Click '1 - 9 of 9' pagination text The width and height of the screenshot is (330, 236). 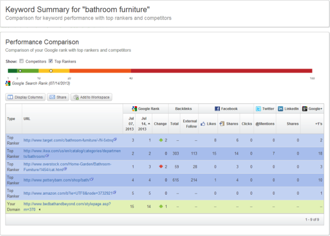coord(312,219)
